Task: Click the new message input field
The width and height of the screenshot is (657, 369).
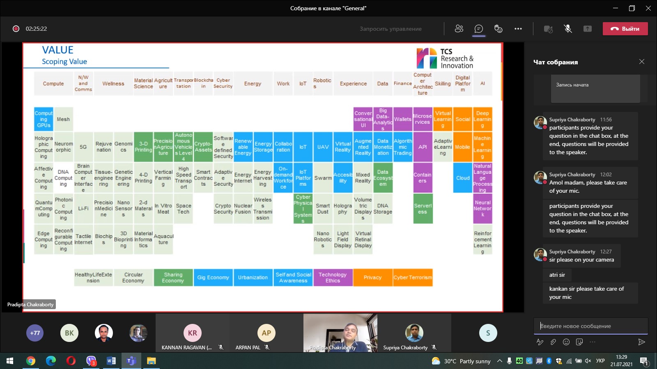Action: pyautogui.click(x=590, y=326)
